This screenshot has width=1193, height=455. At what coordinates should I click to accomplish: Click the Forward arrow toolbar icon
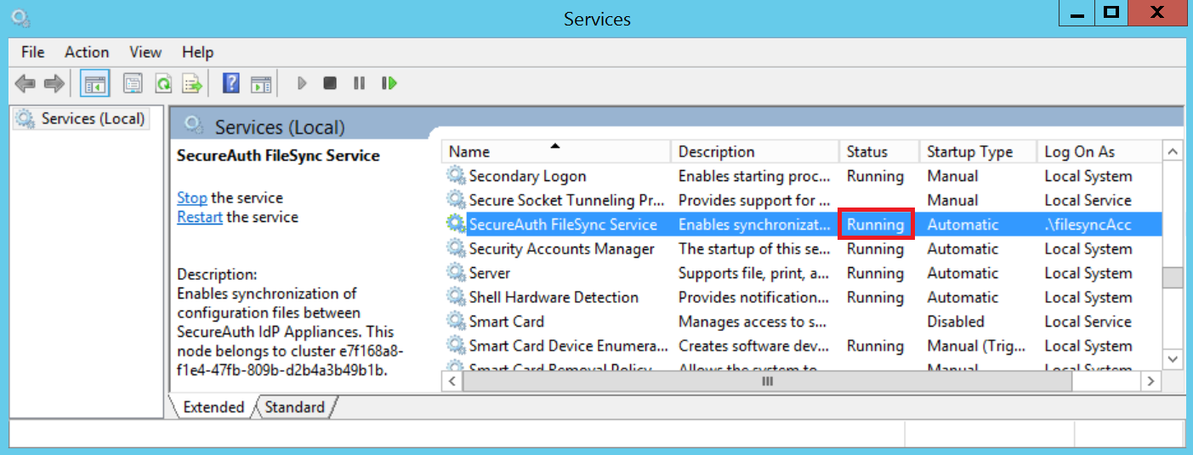(54, 83)
